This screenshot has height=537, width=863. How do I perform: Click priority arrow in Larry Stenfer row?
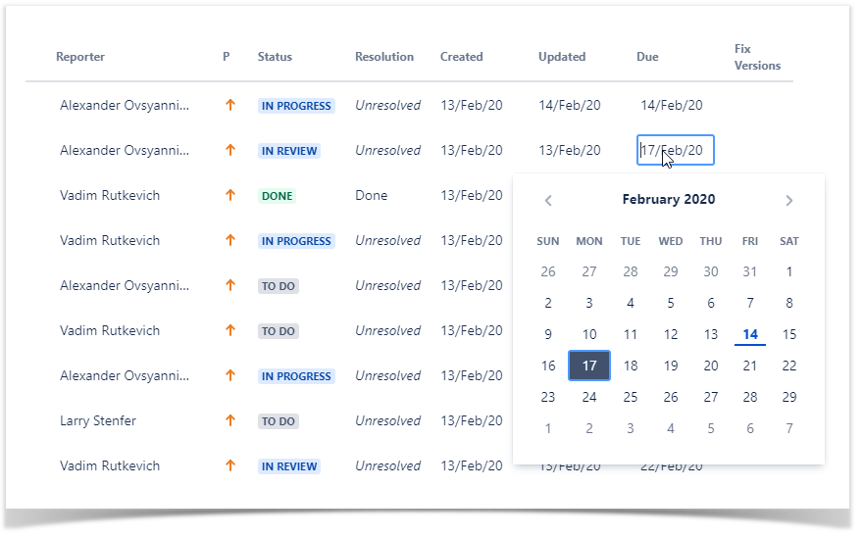pyautogui.click(x=230, y=421)
